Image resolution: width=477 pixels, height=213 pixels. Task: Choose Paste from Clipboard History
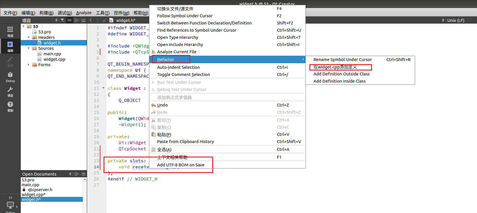tap(228, 142)
